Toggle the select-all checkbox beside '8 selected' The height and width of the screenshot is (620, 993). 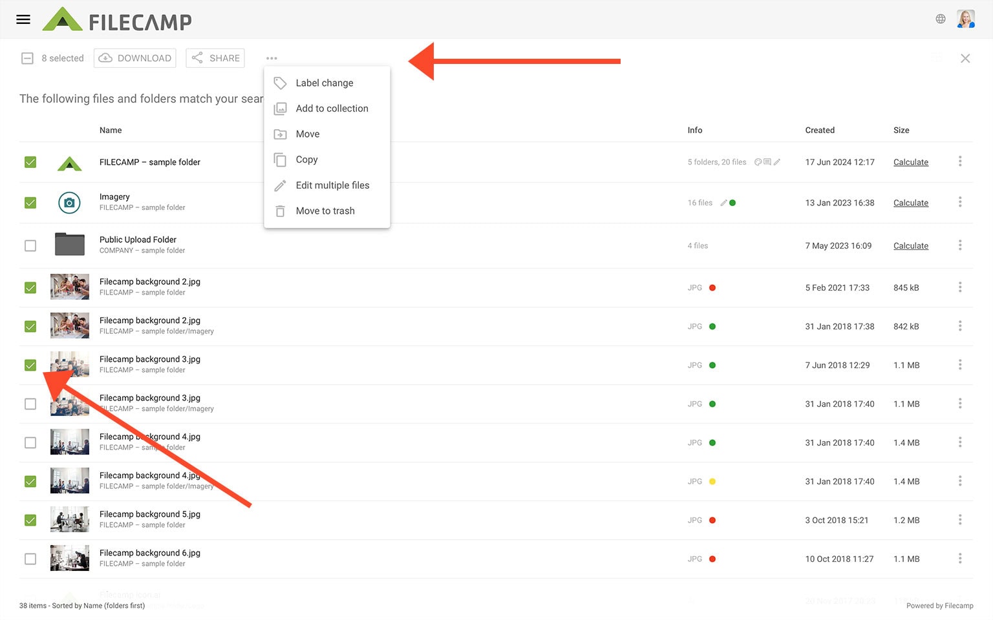click(27, 58)
